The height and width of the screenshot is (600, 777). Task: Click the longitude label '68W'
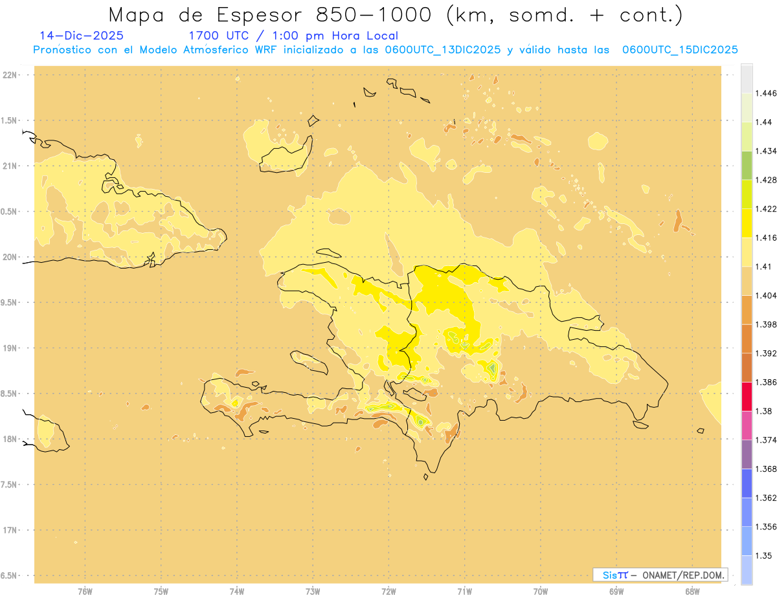692,591
